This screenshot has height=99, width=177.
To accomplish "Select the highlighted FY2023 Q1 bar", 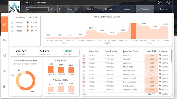I will point(134,31).
